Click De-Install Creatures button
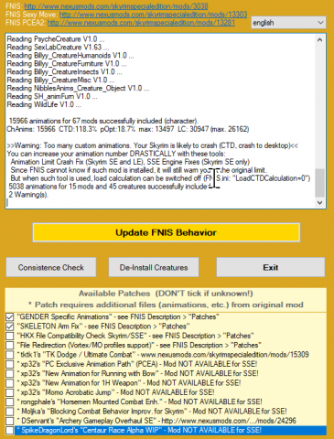Viewport: 334px width, 439px height. 154,267
